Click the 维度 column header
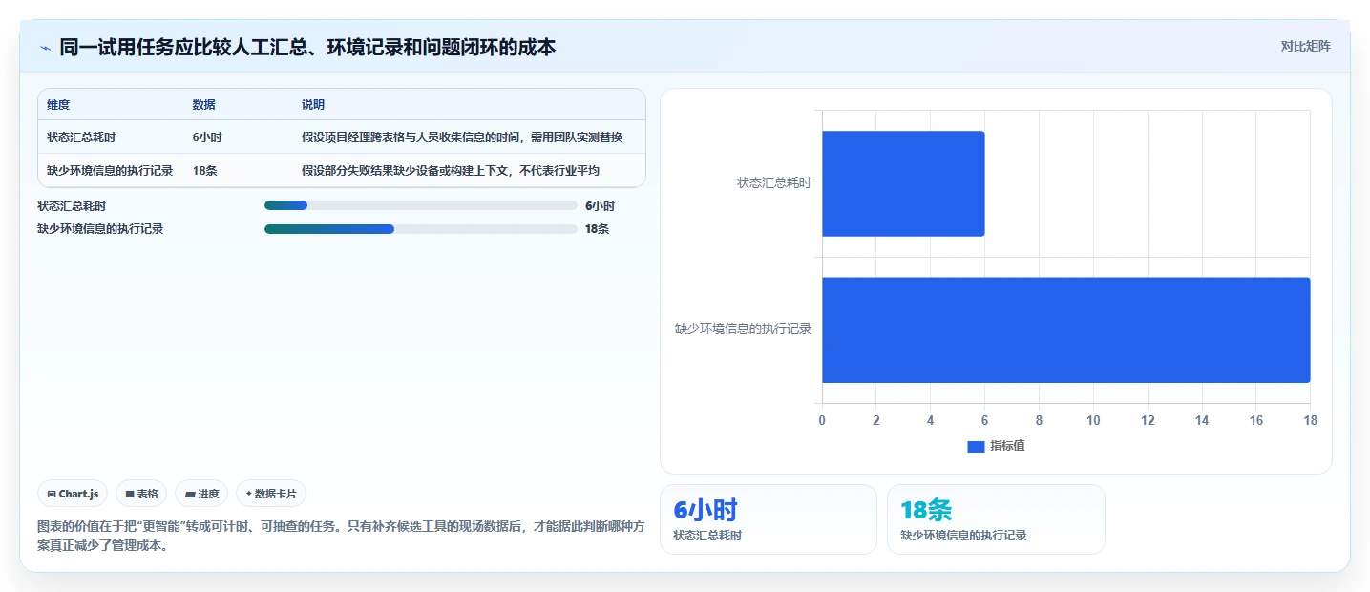The width and height of the screenshot is (1370, 592). tap(58, 105)
